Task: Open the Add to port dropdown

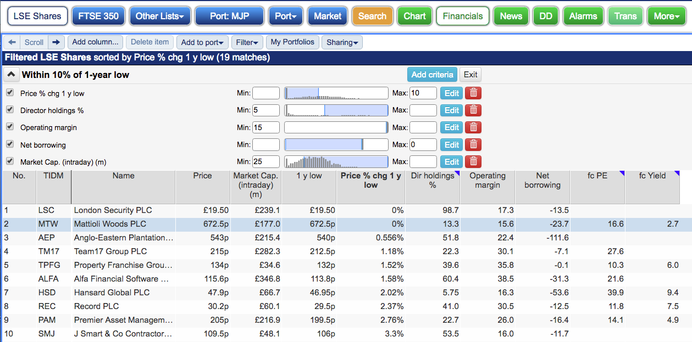Action: pos(203,42)
